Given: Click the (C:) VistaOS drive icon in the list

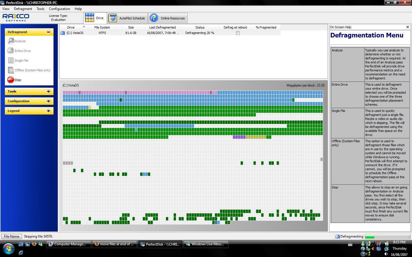Looking at the screenshot, I should (x=63, y=33).
